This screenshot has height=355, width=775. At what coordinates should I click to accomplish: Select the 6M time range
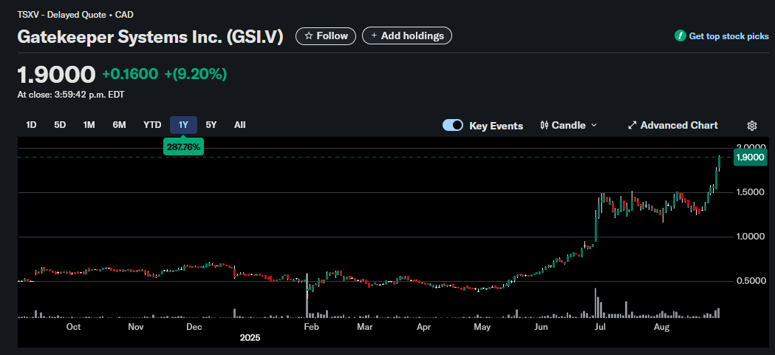119,125
